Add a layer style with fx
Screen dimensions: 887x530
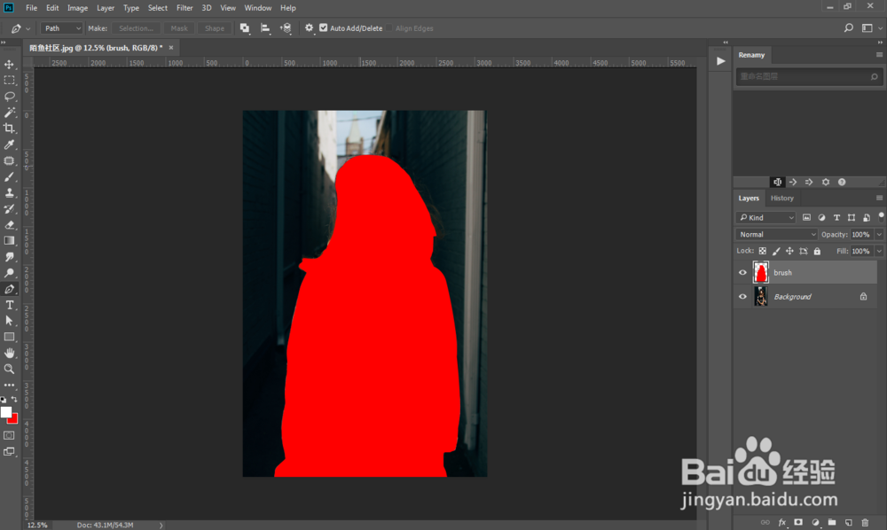(x=781, y=523)
